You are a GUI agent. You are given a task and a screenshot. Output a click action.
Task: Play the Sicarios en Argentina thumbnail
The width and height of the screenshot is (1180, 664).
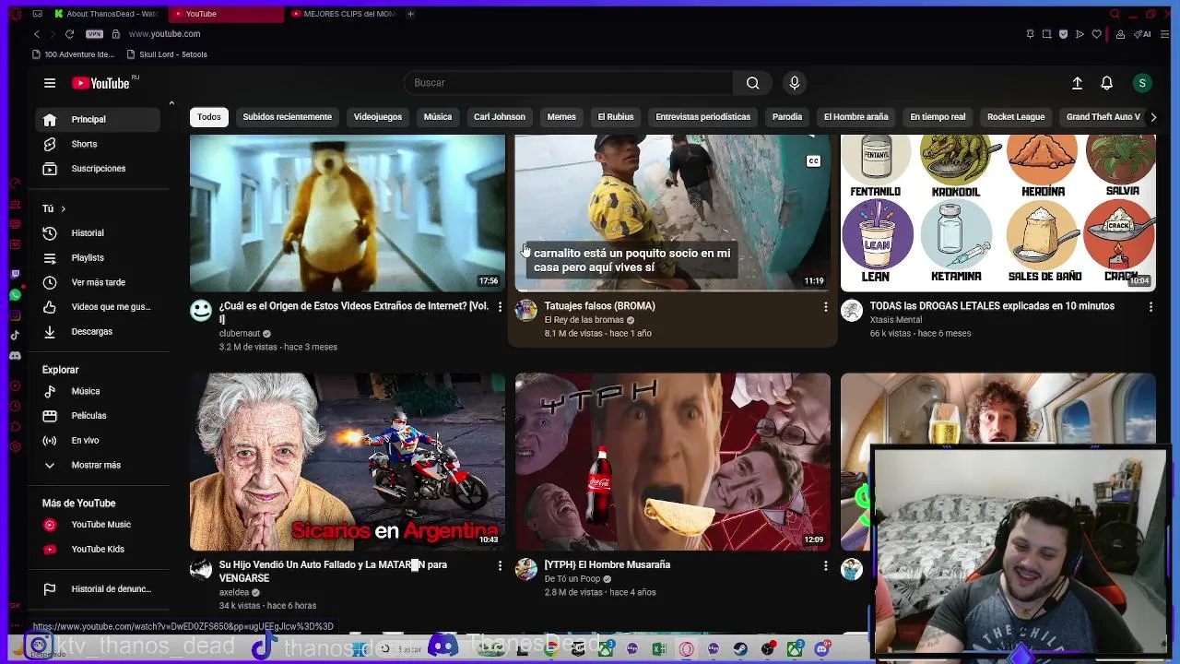click(x=348, y=461)
